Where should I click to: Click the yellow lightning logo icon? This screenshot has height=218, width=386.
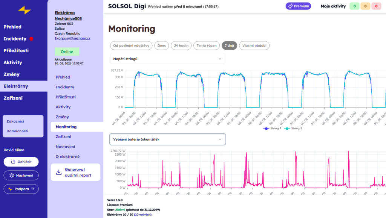pyautogui.click(x=25, y=10)
